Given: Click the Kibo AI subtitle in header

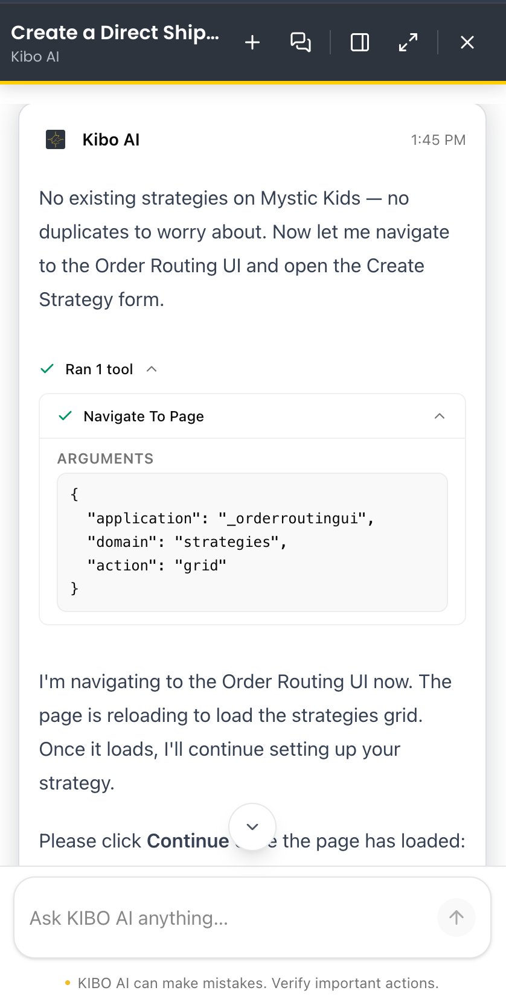Looking at the screenshot, I should coord(35,57).
